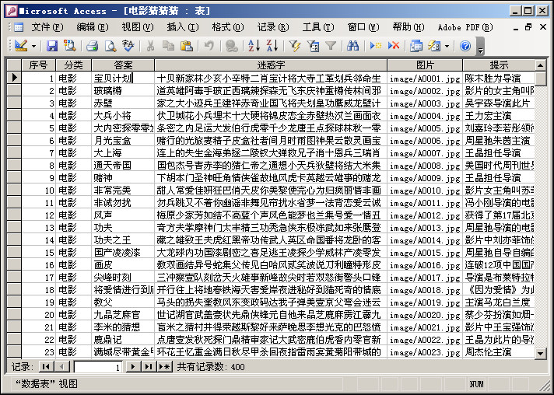Viewport: 554px width, 395px height.
Task: Open the view type dropdown arrow
Action: coord(33,46)
